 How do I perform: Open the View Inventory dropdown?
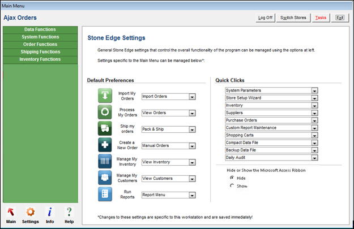coord(192,162)
